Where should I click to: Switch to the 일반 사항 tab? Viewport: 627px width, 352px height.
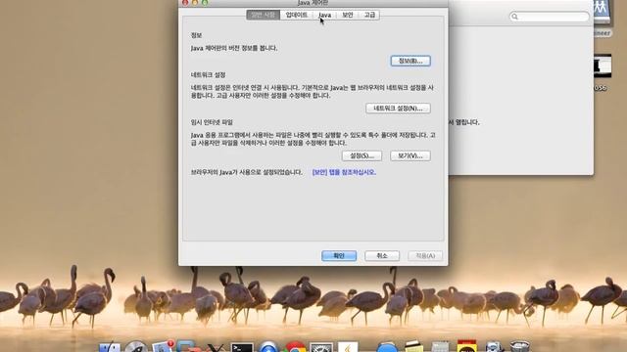click(264, 16)
